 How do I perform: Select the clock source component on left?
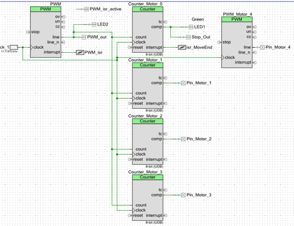(14, 47)
